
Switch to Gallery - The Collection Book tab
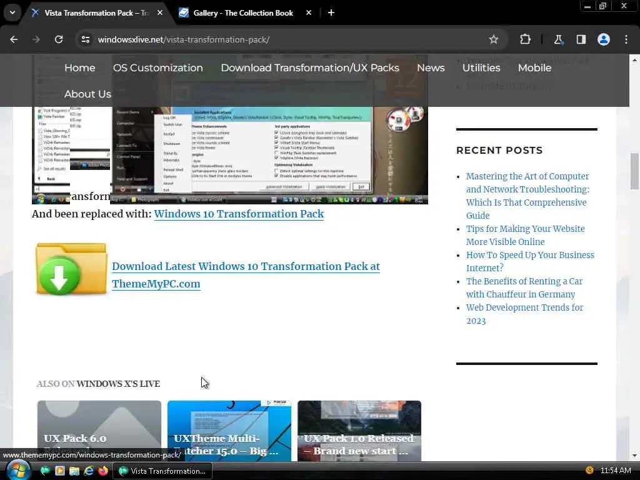243,12
